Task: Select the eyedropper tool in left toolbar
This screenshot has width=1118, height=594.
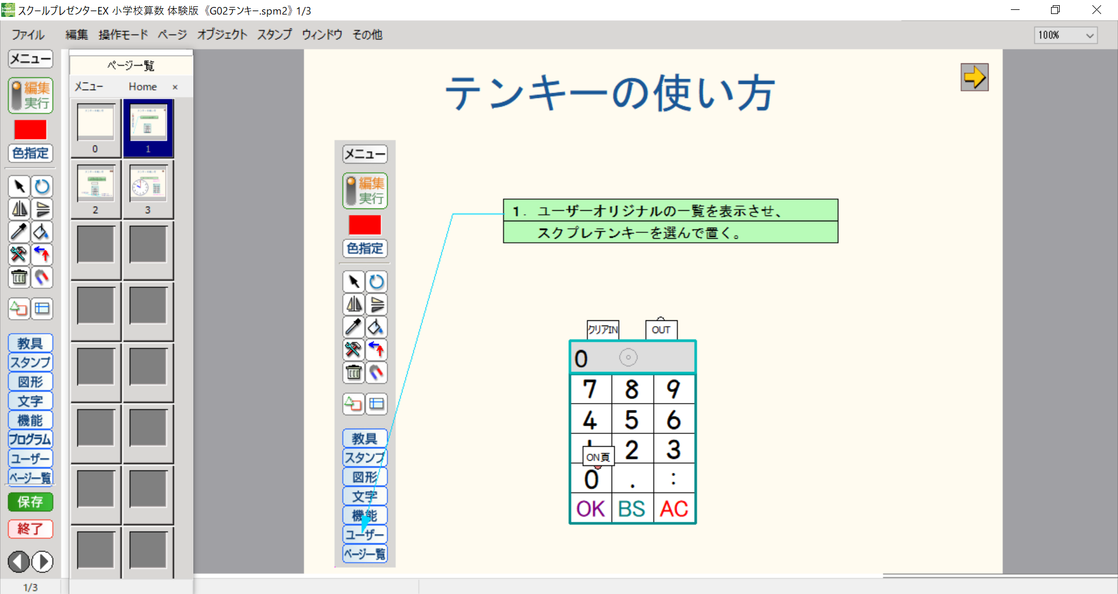Action: click(x=19, y=232)
